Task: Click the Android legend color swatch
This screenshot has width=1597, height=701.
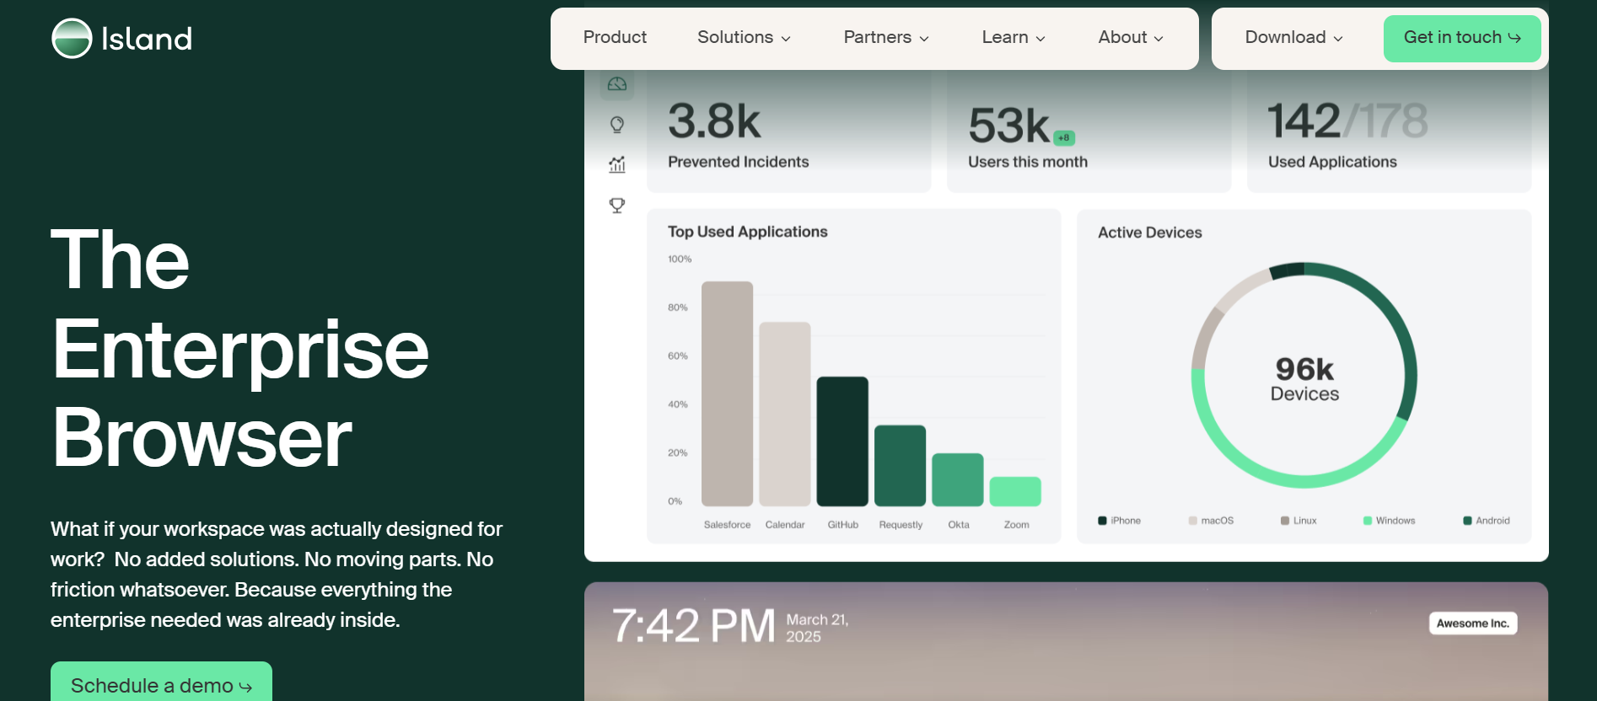Action: point(1467,521)
